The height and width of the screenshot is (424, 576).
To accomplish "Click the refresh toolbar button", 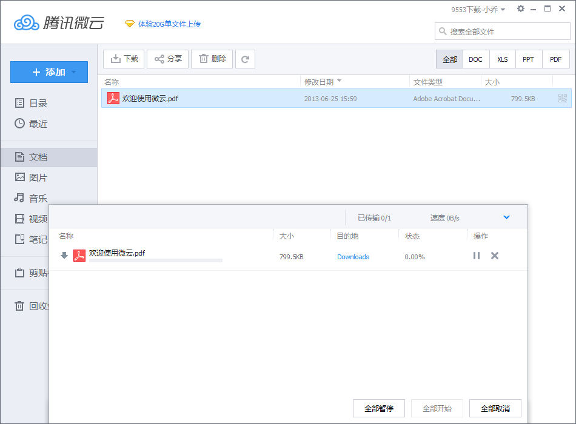I will tap(245, 59).
